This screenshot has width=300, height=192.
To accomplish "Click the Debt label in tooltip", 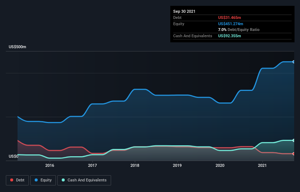I will click(177, 18).
